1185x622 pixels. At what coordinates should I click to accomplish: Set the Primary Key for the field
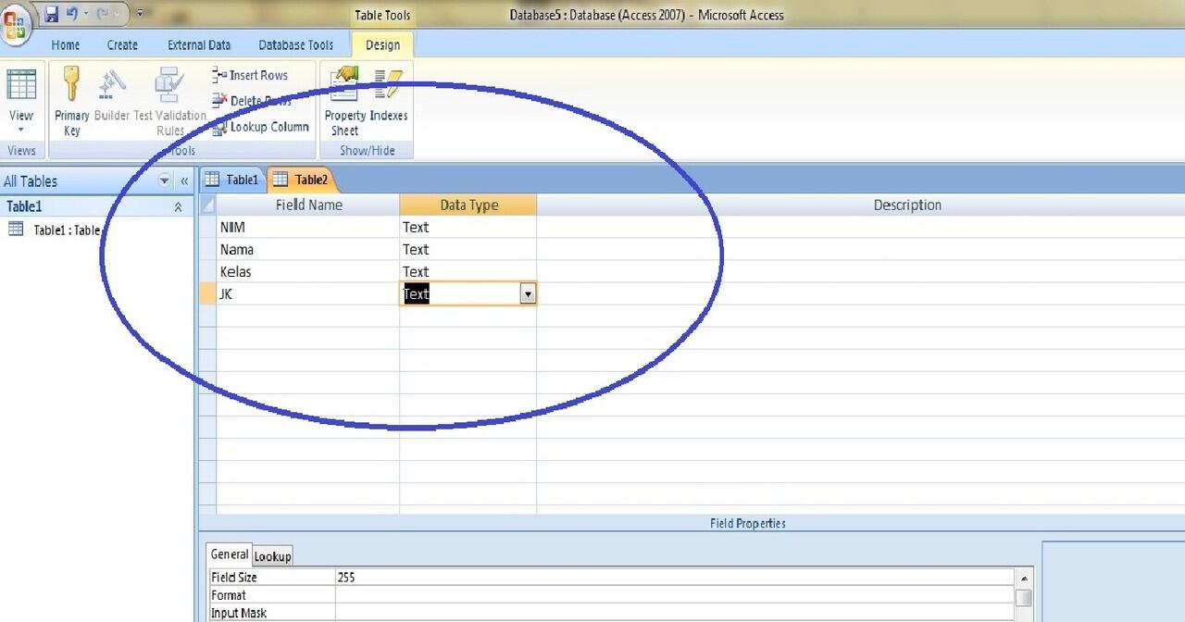pos(71,102)
